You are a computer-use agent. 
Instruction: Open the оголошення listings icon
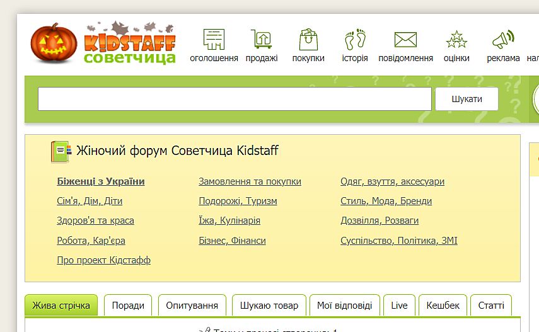(x=214, y=40)
